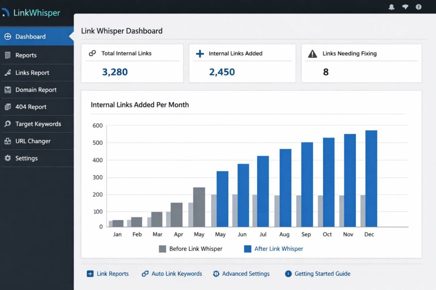The image size is (436, 290).
Task: Select Target Keywords from the sidebar
Action: (x=38, y=124)
